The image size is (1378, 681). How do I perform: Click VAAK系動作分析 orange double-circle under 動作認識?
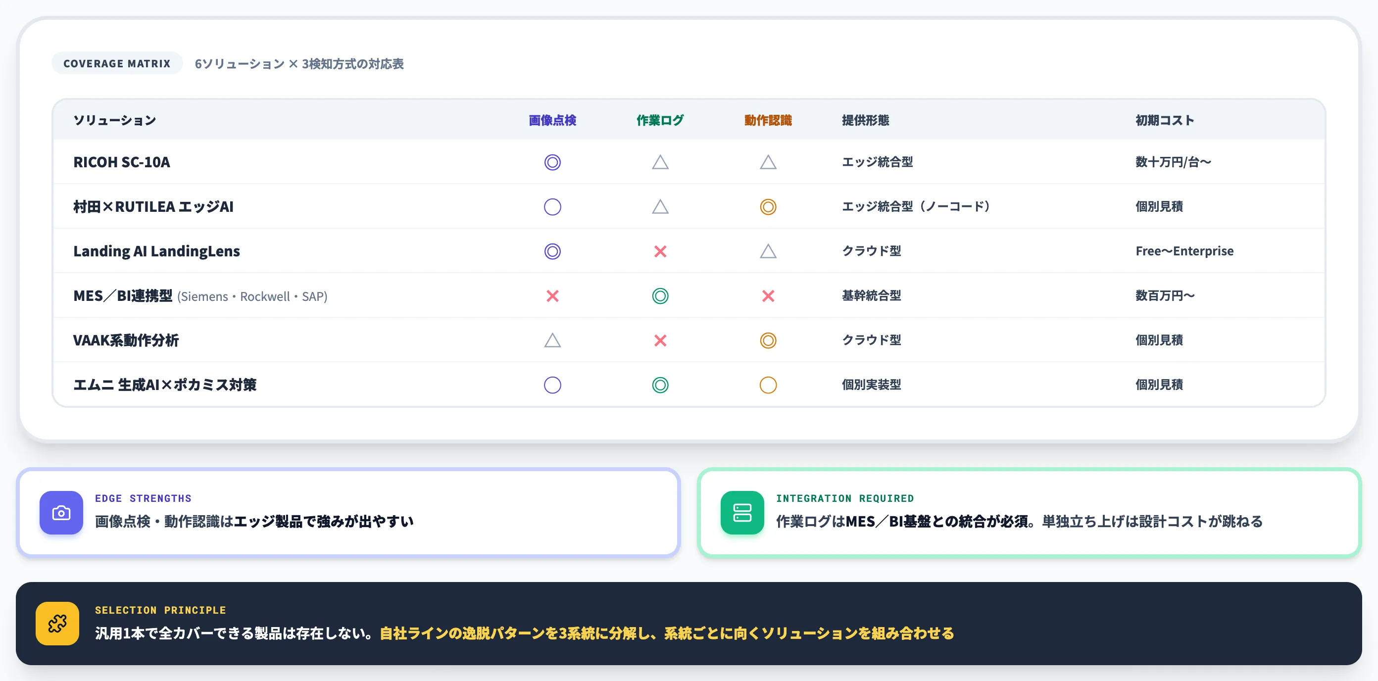(x=768, y=340)
